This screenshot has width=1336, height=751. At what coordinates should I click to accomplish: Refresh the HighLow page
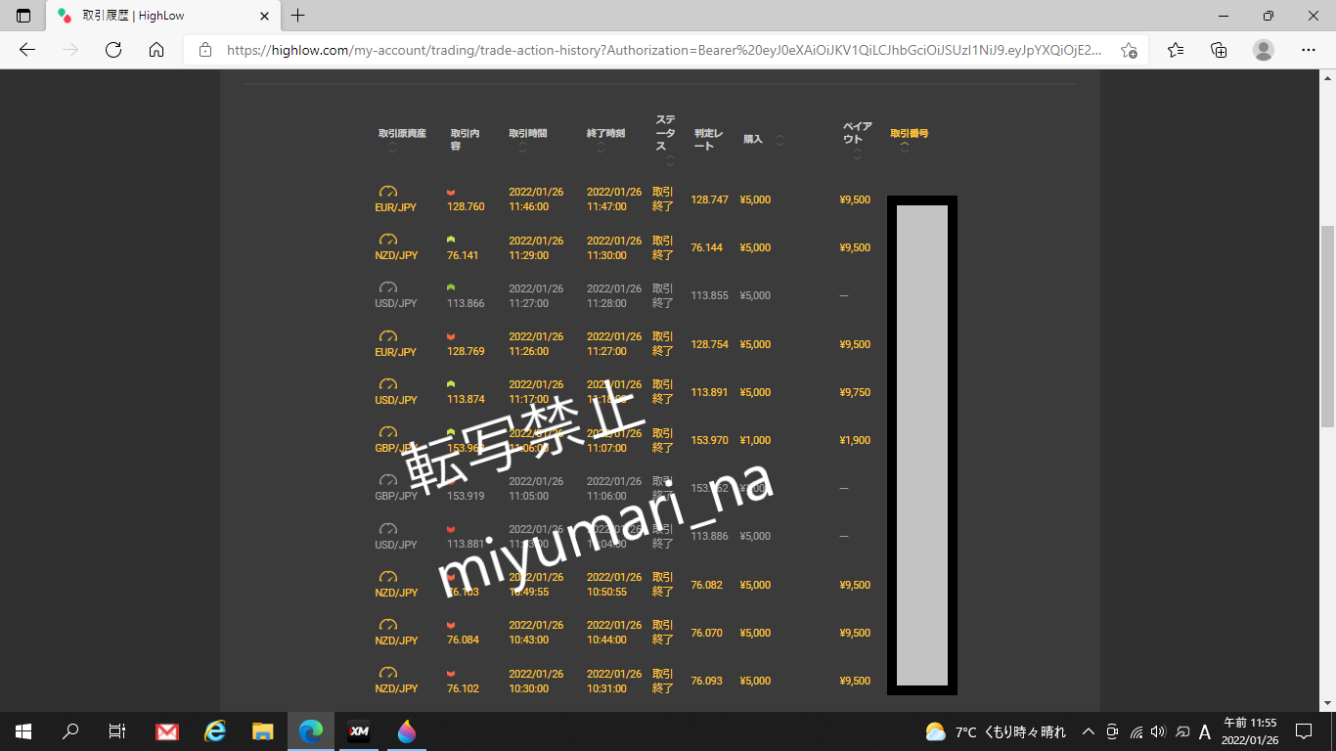[113, 50]
